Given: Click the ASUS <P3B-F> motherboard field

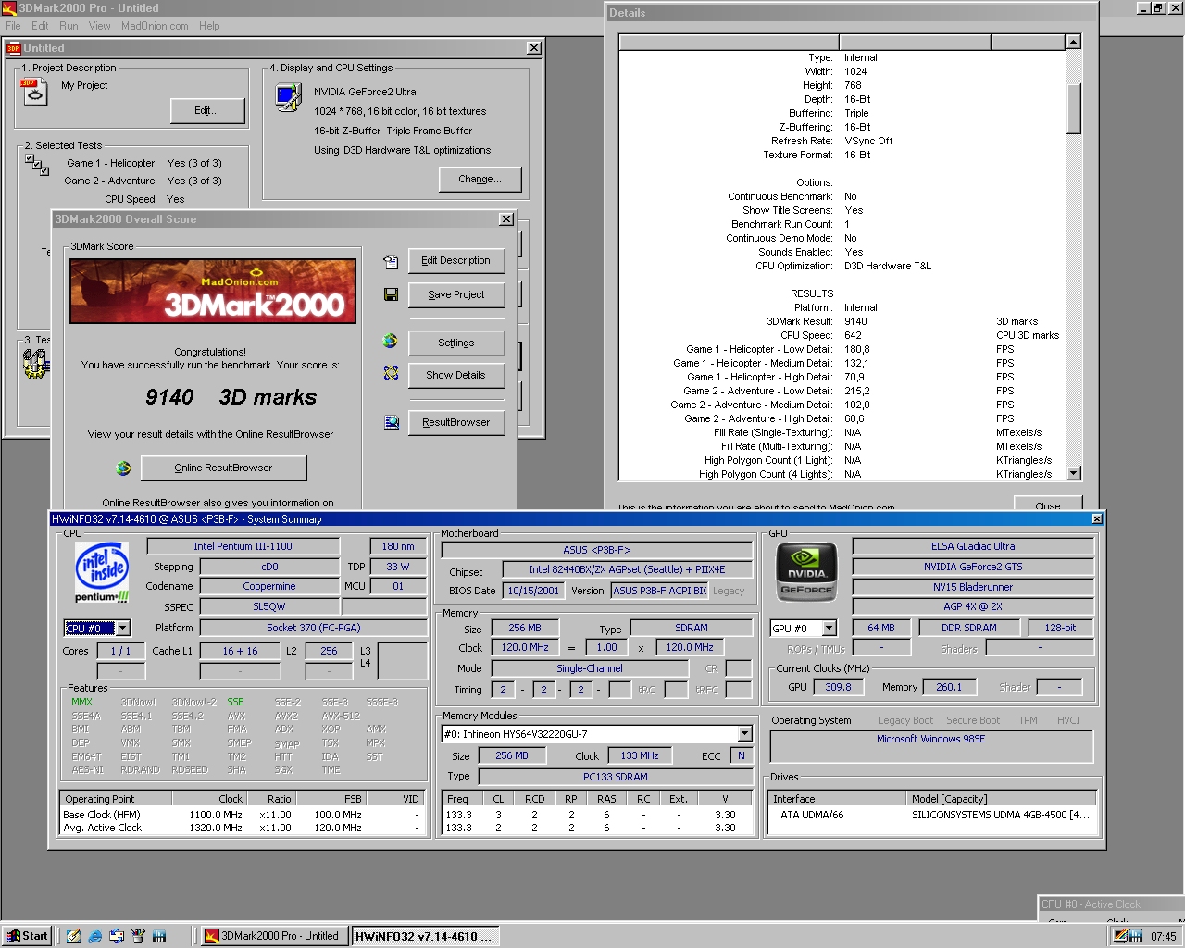Looking at the screenshot, I should click(596, 550).
